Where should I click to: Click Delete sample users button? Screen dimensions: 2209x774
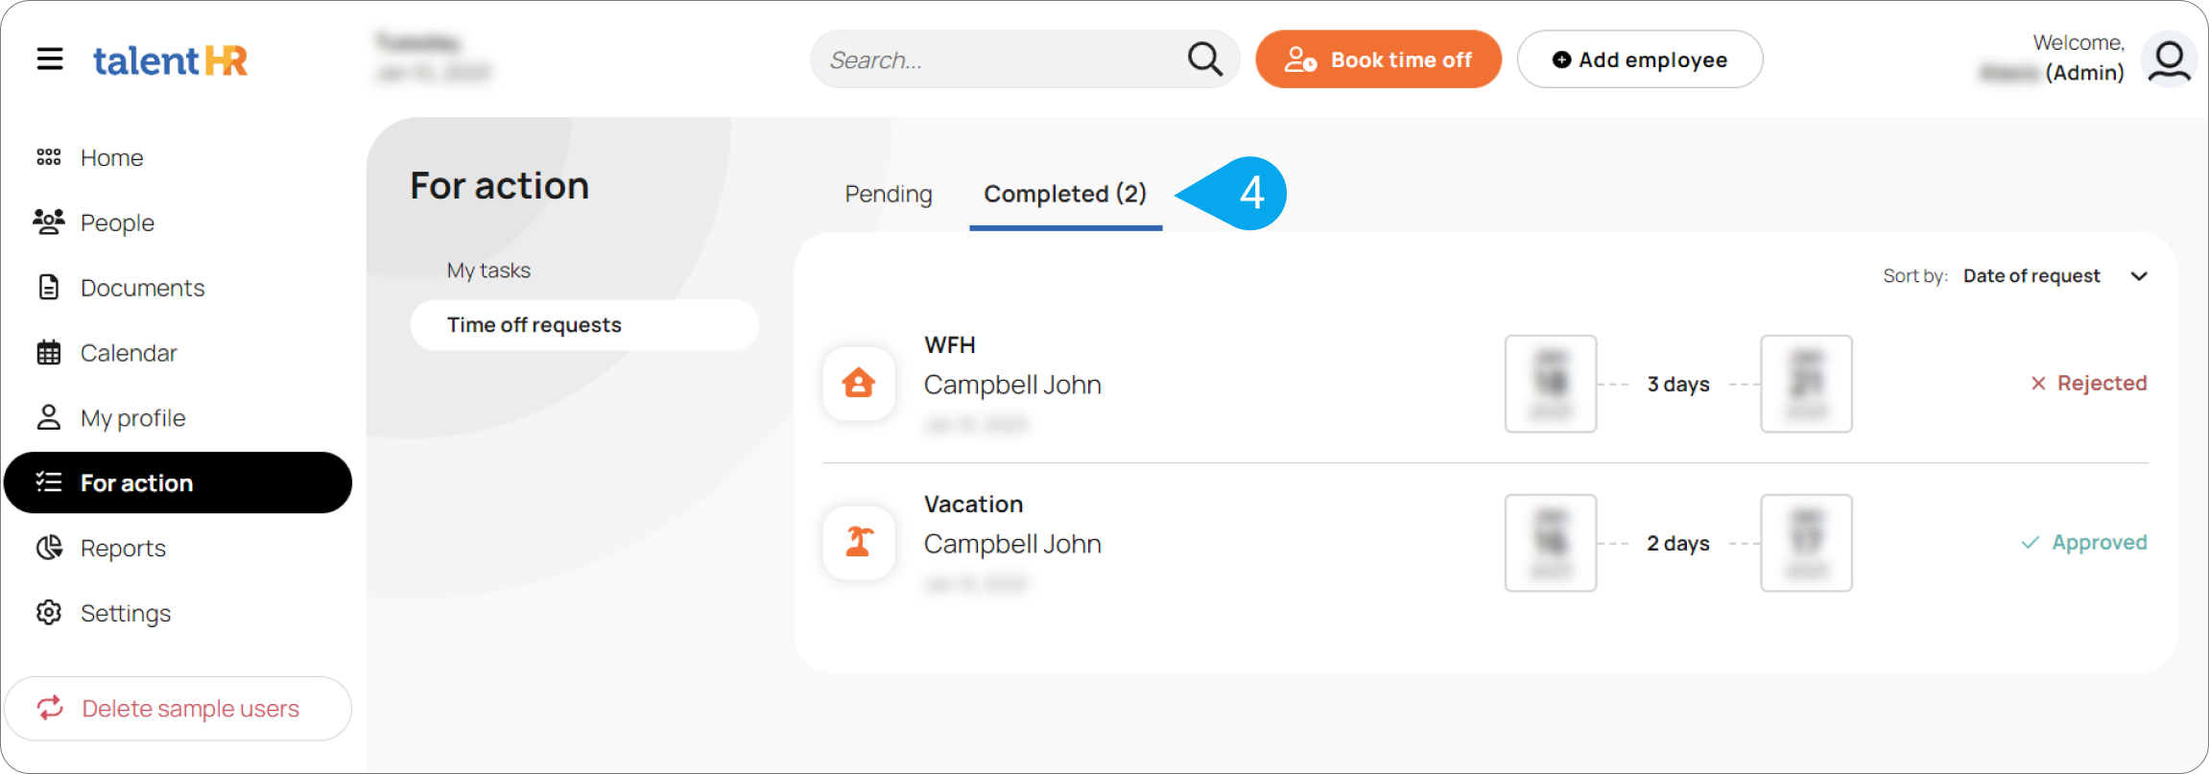pos(178,709)
